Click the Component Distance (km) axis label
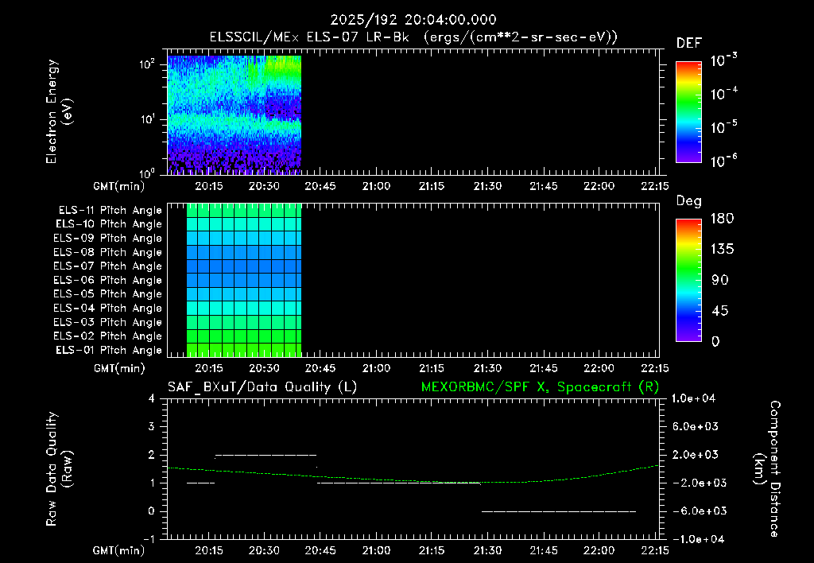Image resolution: width=814 pixels, height=563 pixels. tap(767, 469)
